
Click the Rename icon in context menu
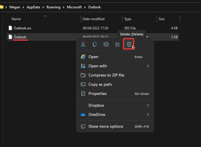point(106,44)
